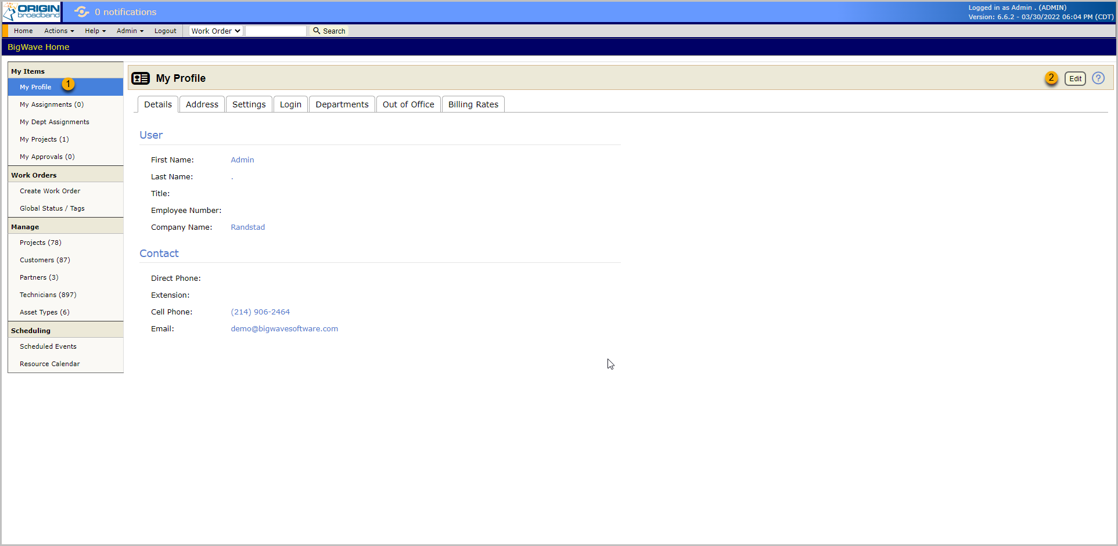Click the 'Logged in as Admin' text
Image resolution: width=1118 pixels, height=546 pixels.
pos(1017,8)
